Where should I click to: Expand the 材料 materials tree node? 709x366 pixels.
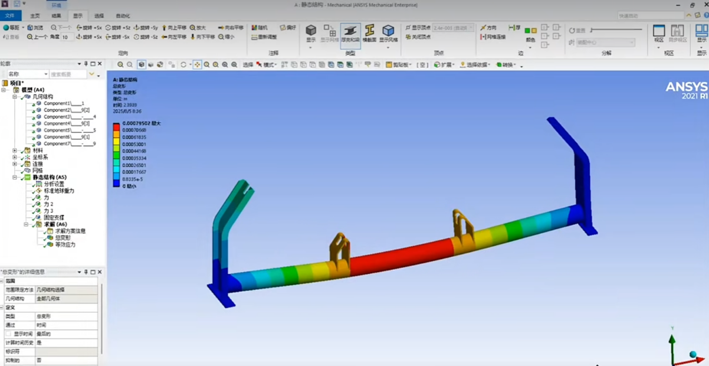tap(15, 151)
